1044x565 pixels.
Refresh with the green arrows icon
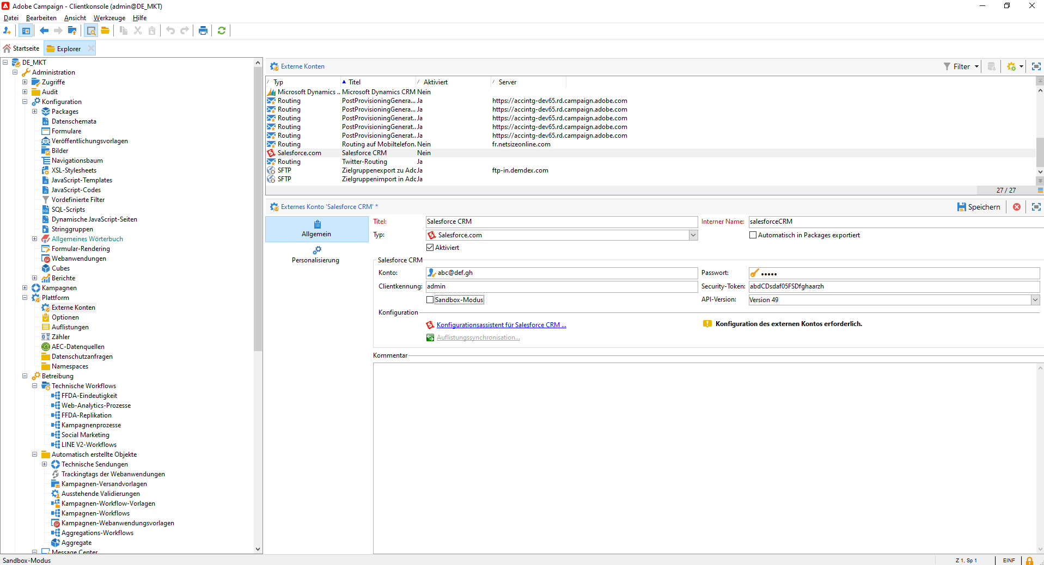point(222,30)
